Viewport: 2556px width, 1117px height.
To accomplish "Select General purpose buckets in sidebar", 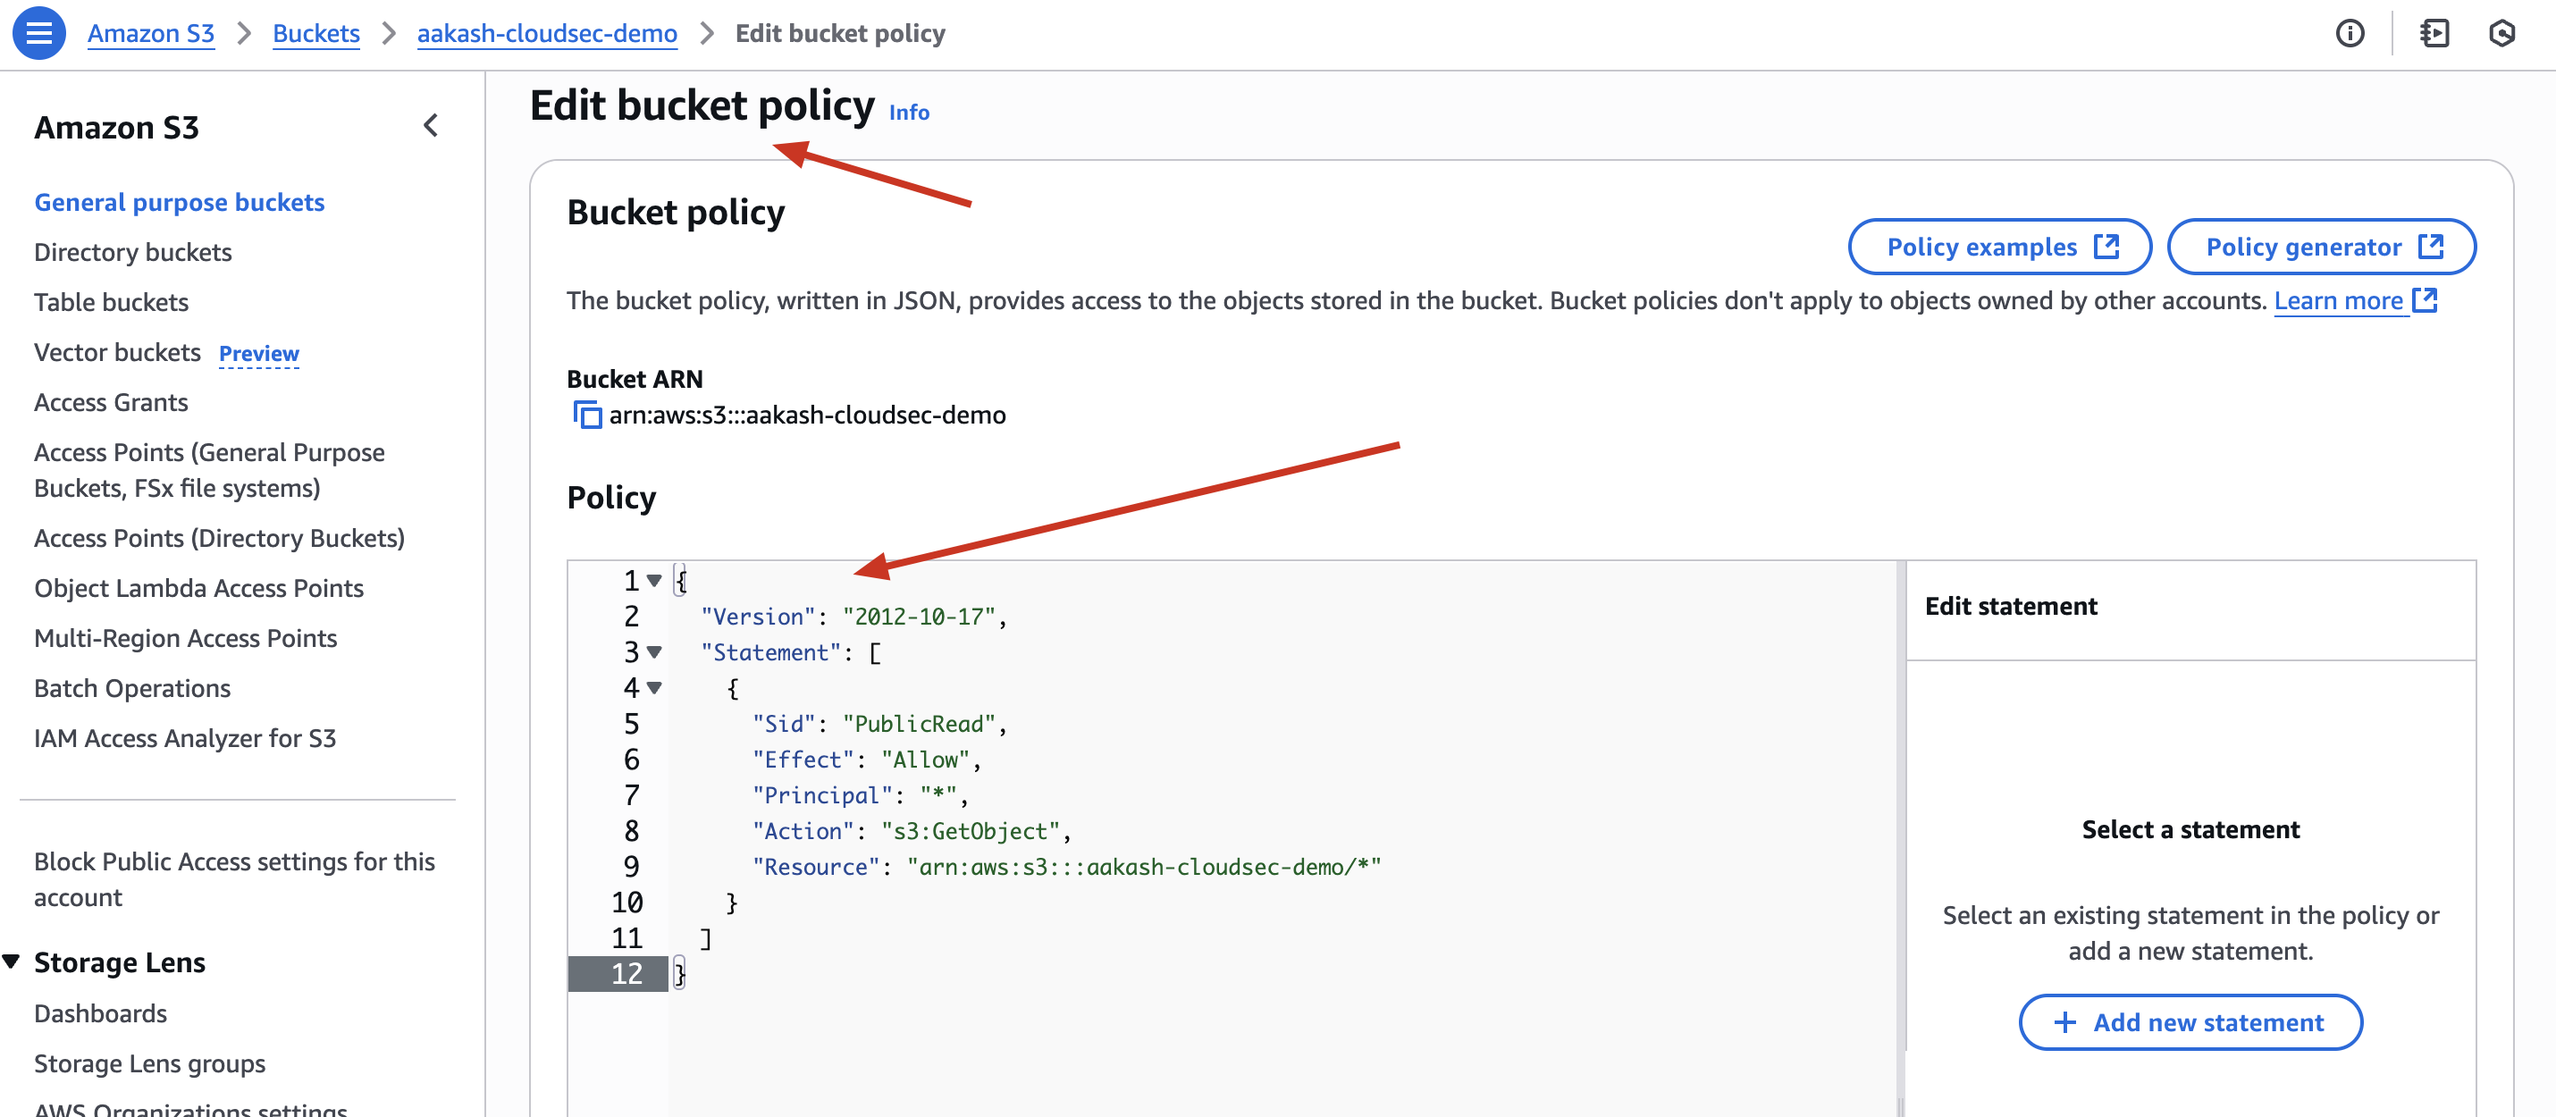I will (x=180, y=202).
